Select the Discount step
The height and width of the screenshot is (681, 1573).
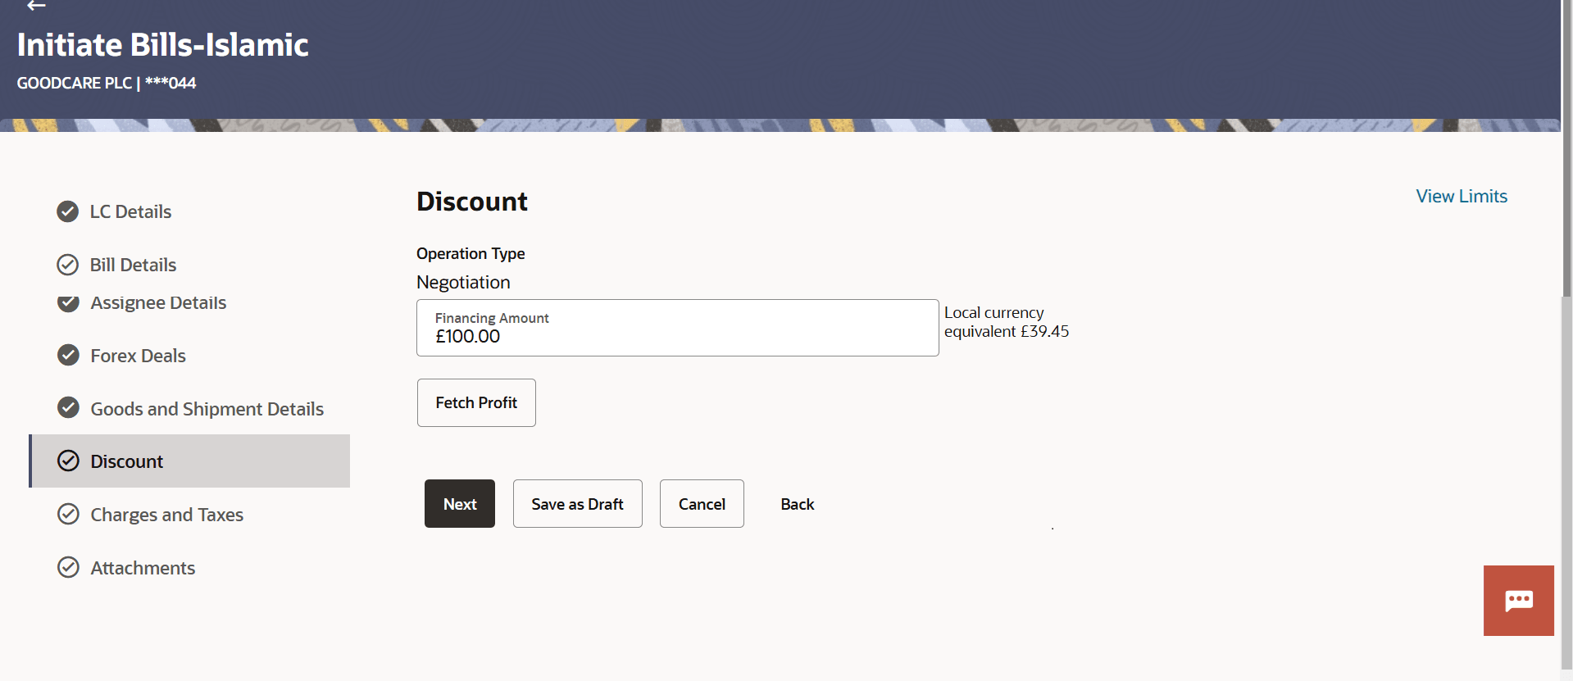[190, 461]
